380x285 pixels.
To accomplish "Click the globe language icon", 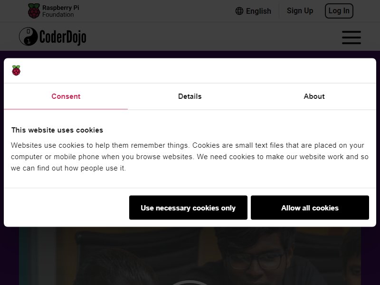I will (239, 11).
